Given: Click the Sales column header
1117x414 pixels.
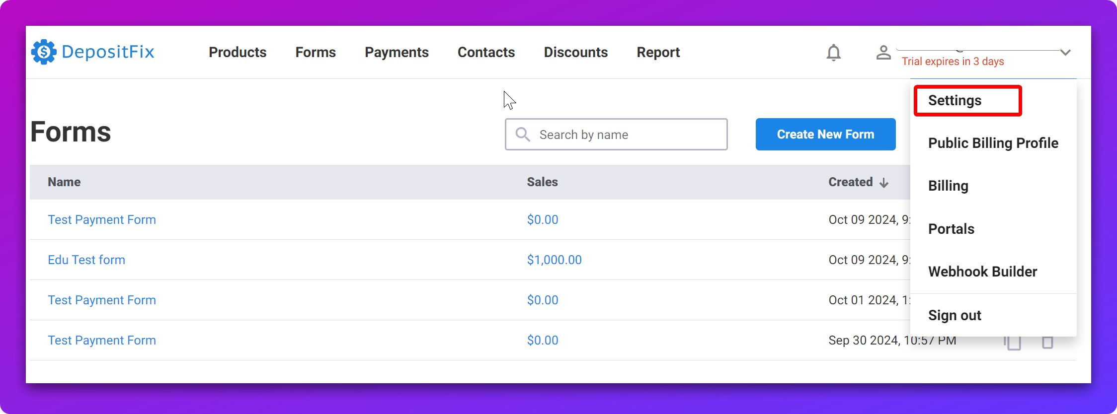Looking at the screenshot, I should pyautogui.click(x=542, y=182).
